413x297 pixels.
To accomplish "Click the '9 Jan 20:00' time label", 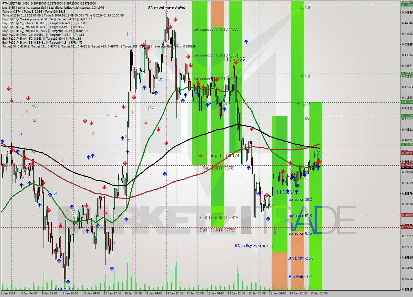I will pyautogui.click(x=70, y=293).
